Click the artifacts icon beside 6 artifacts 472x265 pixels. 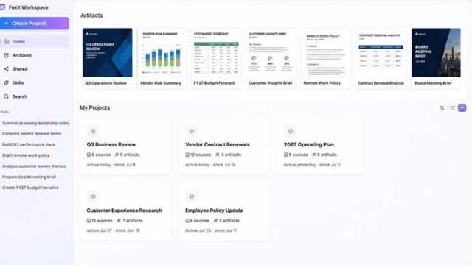click(x=313, y=155)
